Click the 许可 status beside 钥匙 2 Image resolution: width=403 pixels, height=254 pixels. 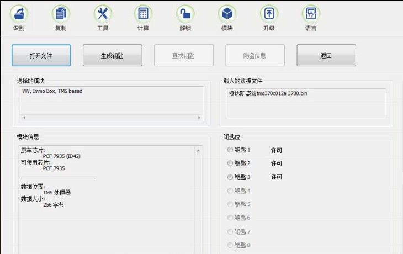point(277,163)
